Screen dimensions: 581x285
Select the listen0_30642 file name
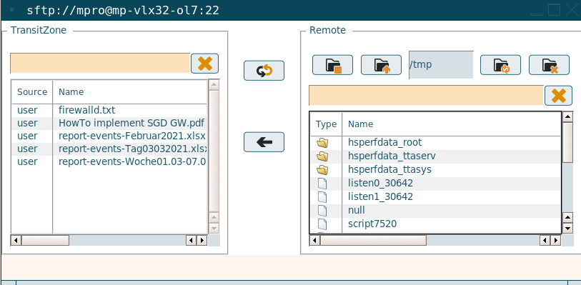click(380, 183)
